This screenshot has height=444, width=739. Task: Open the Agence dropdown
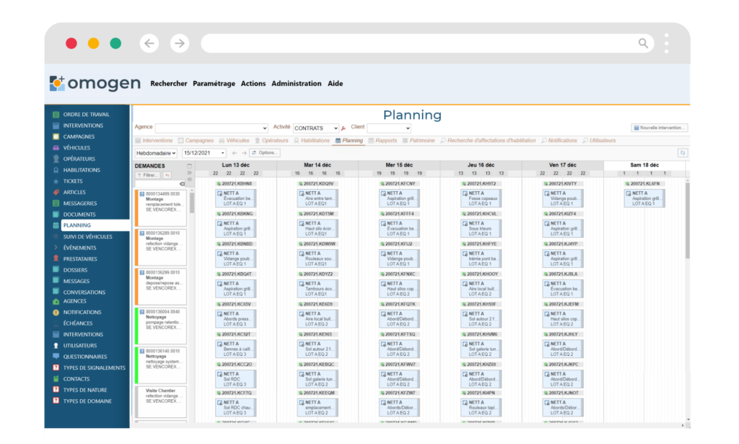pos(211,129)
